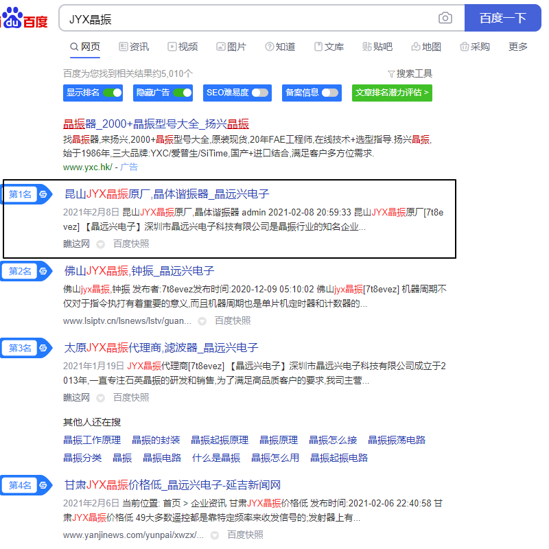Toggle the 隐藏广告 switch
The height and width of the screenshot is (549, 549).
tap(183, 93)
